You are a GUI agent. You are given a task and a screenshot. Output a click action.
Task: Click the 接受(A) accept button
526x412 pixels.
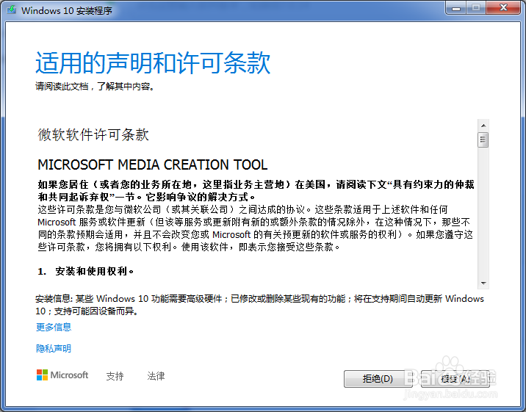coord(455,379)
